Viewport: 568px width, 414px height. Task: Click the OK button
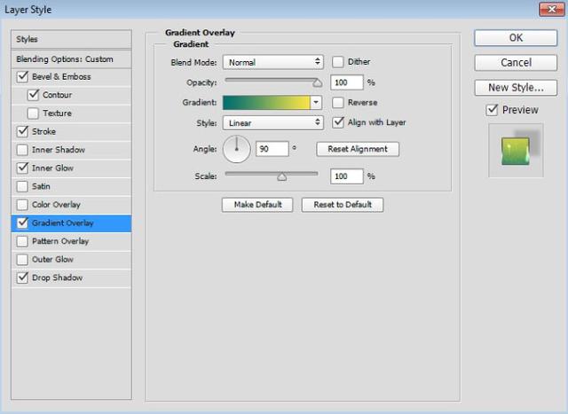[516, 38]
